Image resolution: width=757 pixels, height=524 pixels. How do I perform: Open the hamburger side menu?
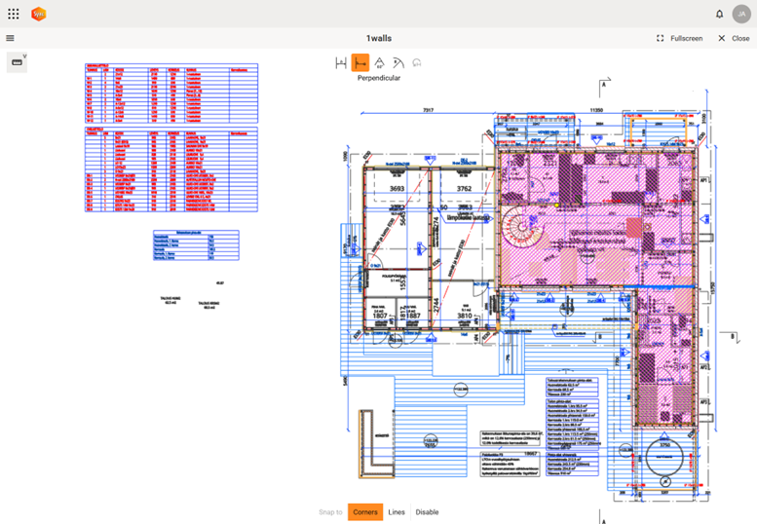10,38
